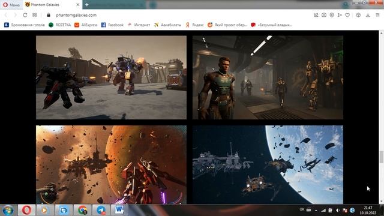The image size is (384, 216).
Task: Click the scrollbar up arrow
Action: (x=382, y=32)
